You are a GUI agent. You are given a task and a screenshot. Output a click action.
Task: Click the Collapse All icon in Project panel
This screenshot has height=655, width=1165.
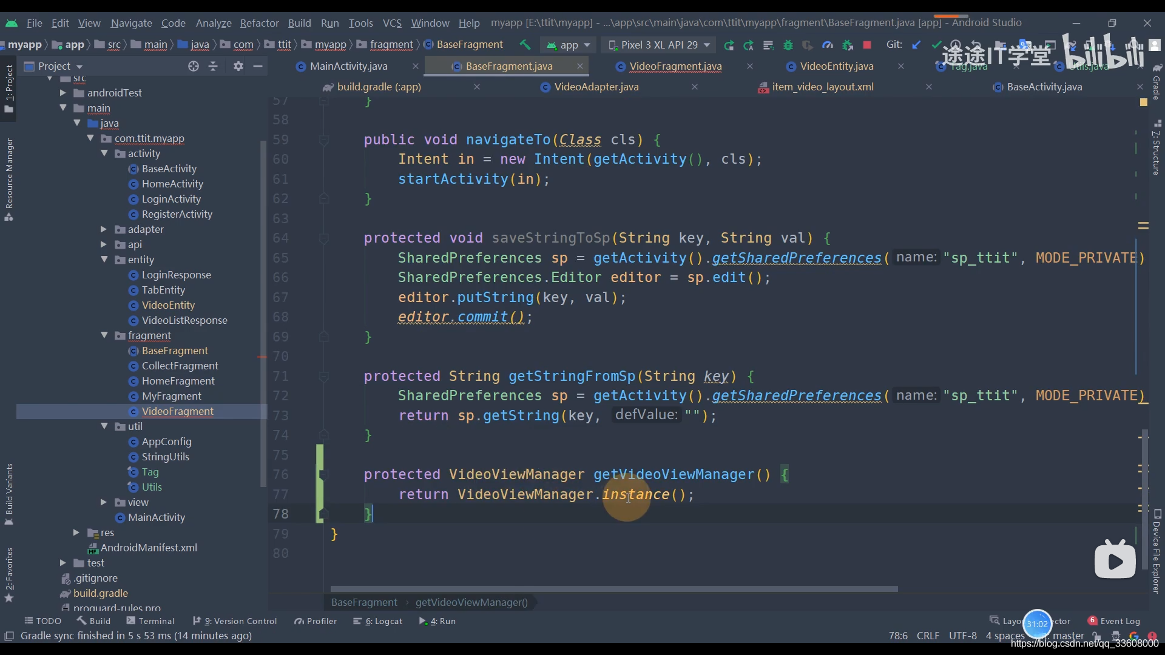tap(213, 66)
